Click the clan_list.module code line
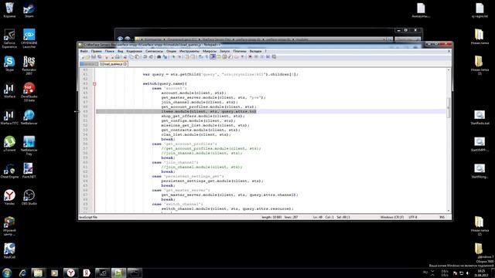 point(196,134)
